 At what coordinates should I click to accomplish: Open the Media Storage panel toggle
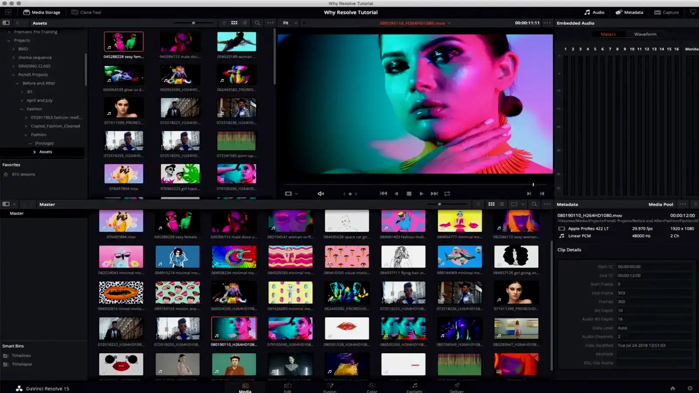pyautogui.click(x=42, y=12)
